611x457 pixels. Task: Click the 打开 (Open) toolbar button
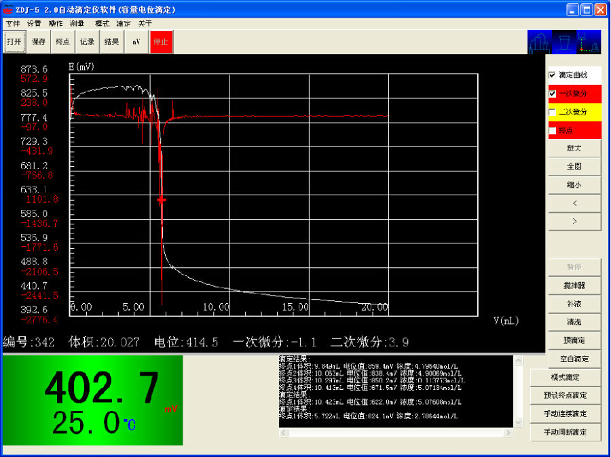[x=14, y=41]
